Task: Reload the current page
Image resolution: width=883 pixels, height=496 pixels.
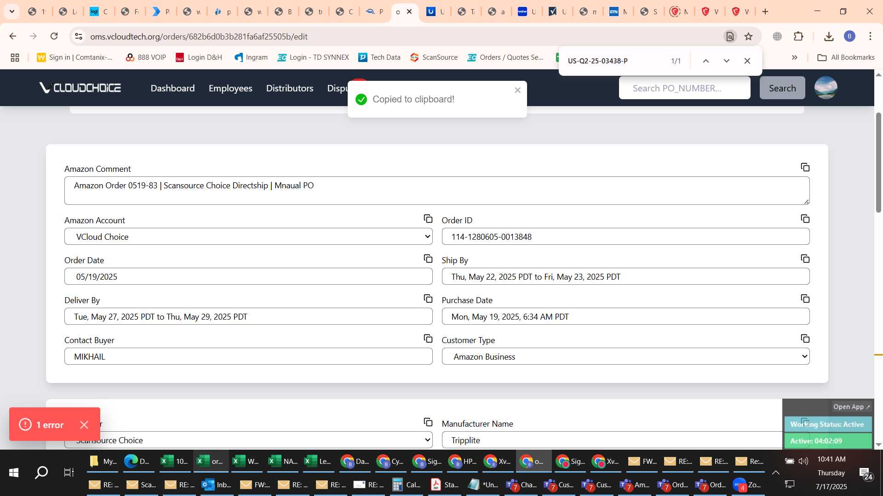Action: [x=54, y=36]
